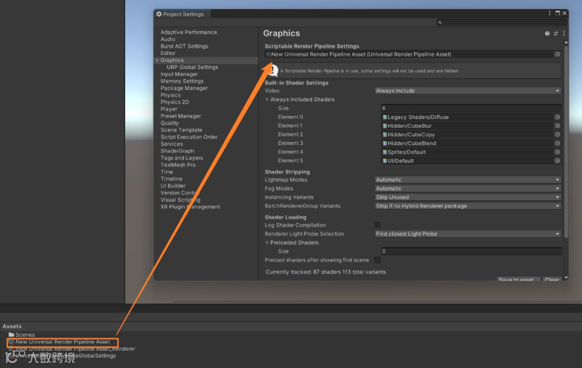Open the object picker for Hidden/CubeBlur

click(558, 126)
